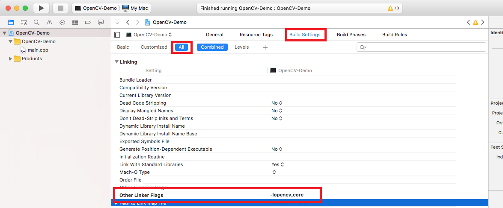This screenshot has height=208, width=503.
Task: Select the OpenCV-Demo yellow folder group
Action: pyautogui.click(x=35, y=41)
